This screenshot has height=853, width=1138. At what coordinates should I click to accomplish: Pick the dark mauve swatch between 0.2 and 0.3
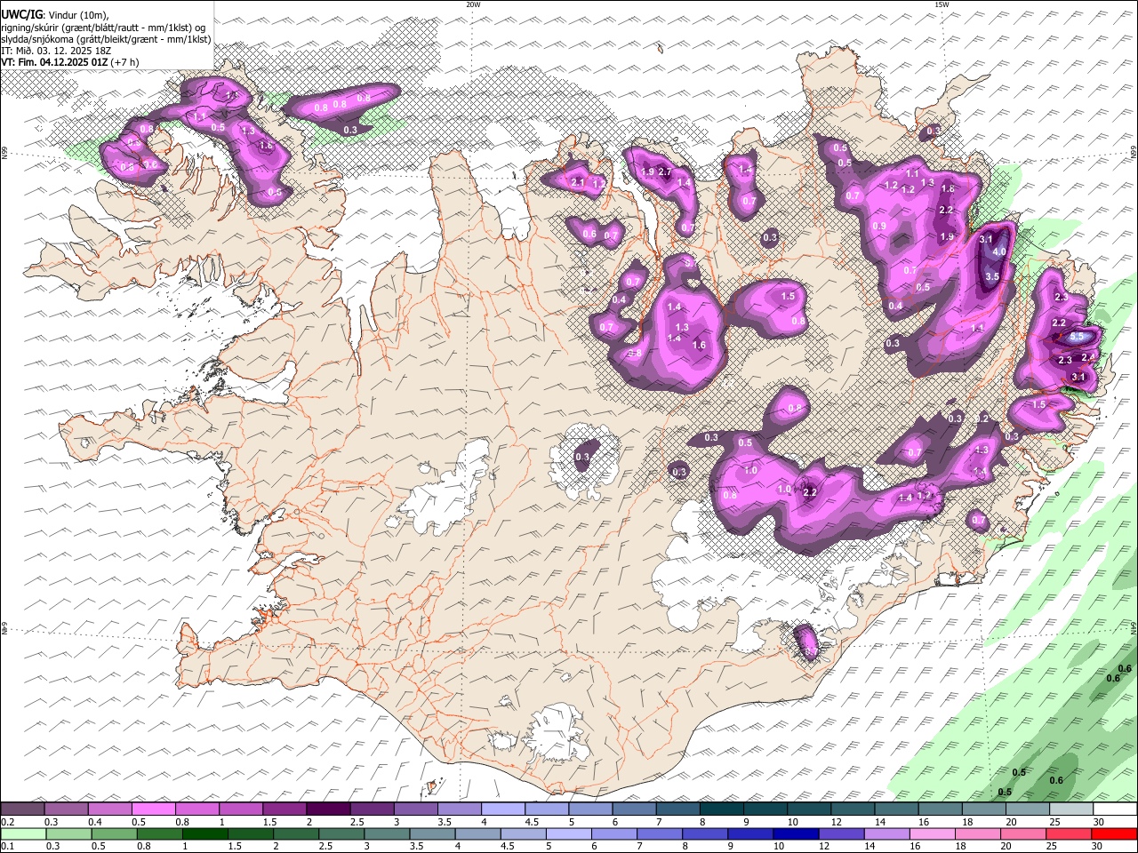click(22, 809)
